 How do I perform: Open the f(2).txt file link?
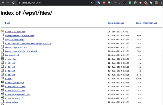click(10, 67)
